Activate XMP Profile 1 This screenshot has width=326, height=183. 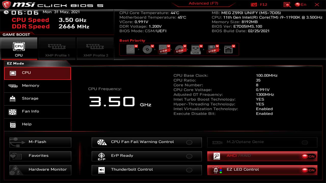point(57,48)
